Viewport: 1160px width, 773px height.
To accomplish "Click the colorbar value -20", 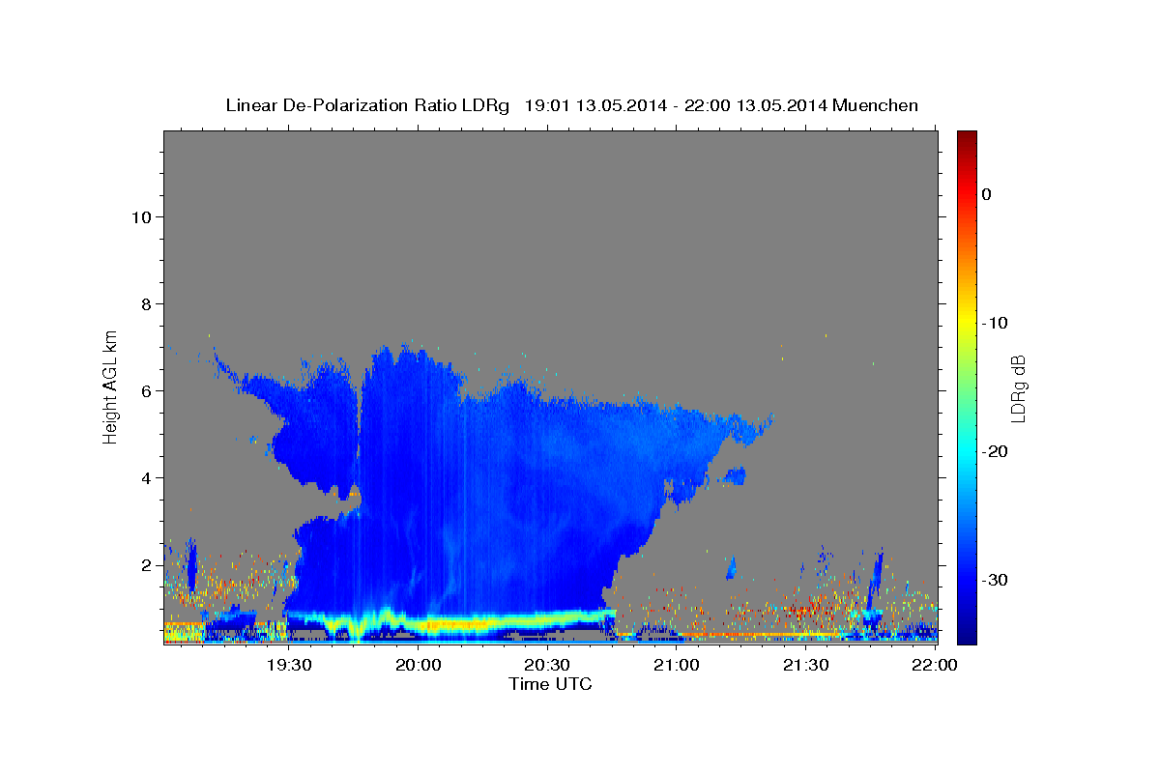I will click(x=996, y=451).
